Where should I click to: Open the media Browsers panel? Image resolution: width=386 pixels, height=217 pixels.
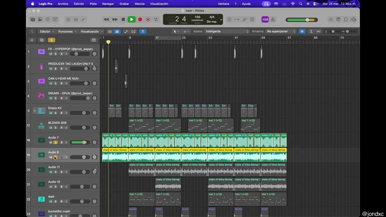[353, 19]
